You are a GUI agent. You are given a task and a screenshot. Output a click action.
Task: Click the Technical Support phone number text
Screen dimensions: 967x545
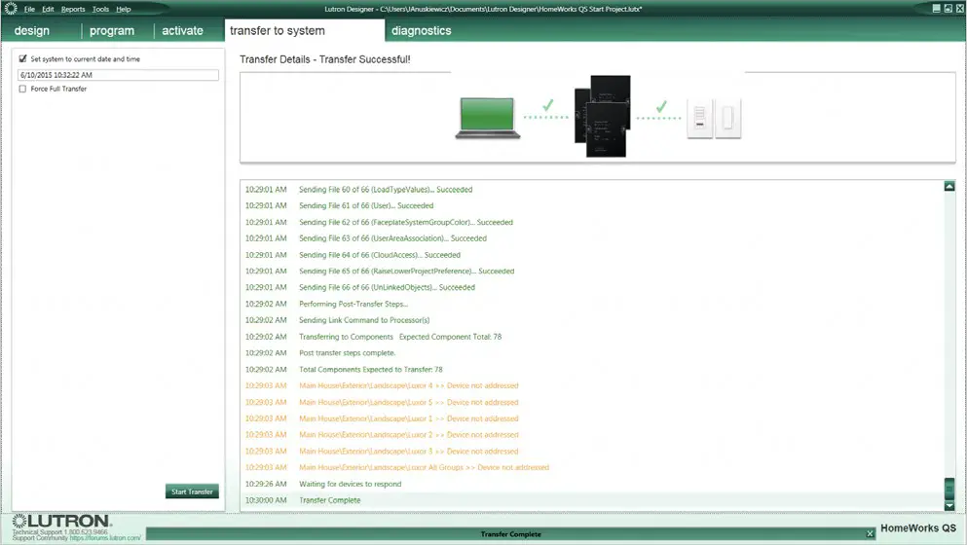[x=59, y=531]
